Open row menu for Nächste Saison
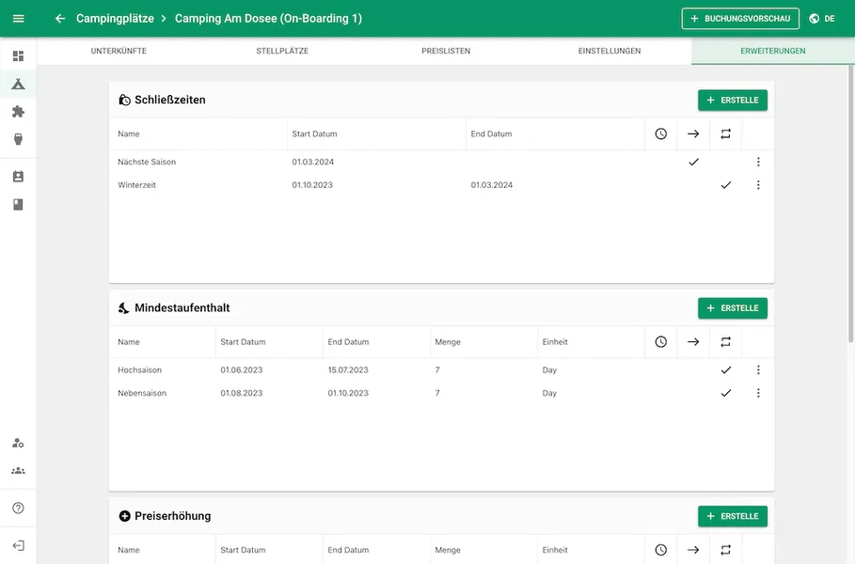Viewport: 855px width, 564px height. (758, 162)
